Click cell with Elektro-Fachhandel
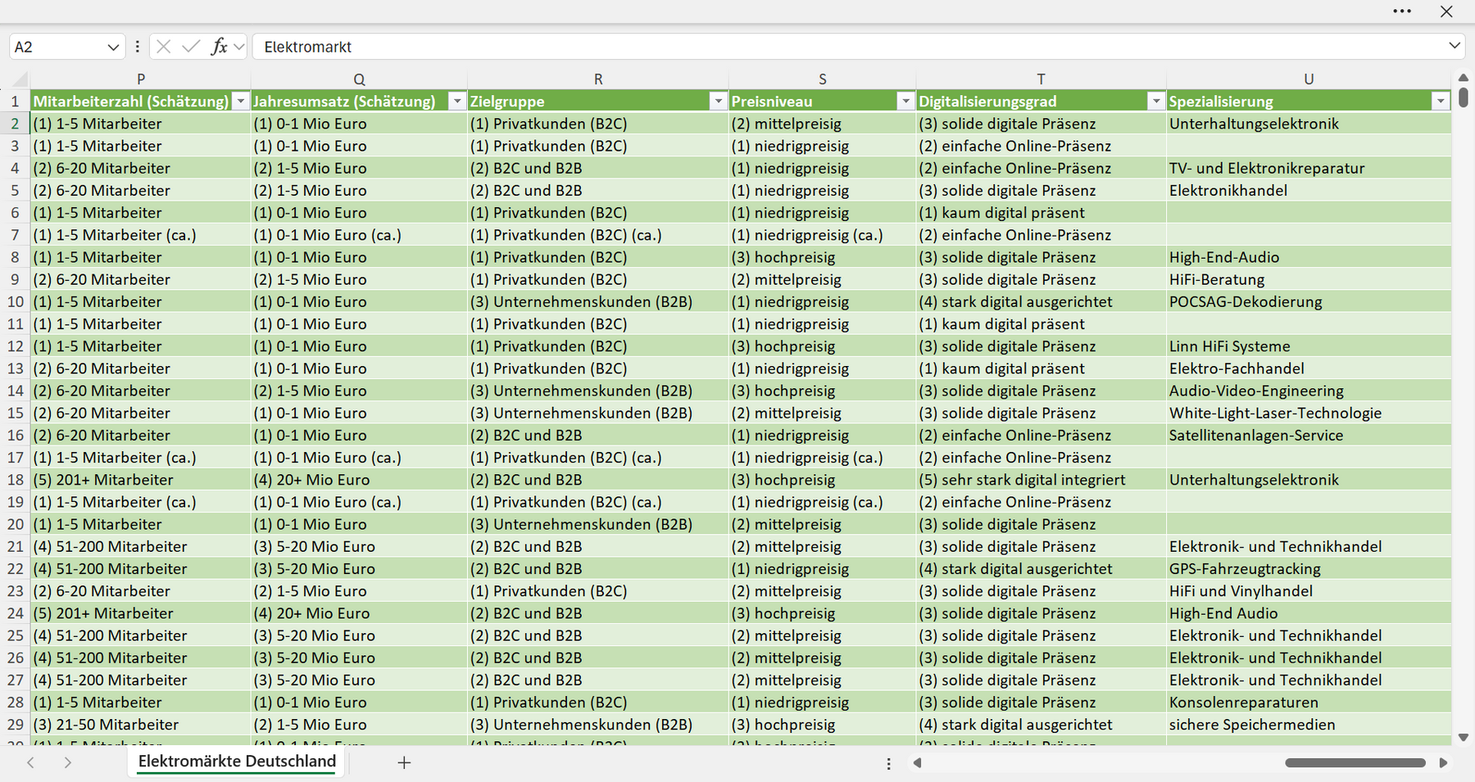The width and height of the screenshot is (1475, 782). point(1309,368)
